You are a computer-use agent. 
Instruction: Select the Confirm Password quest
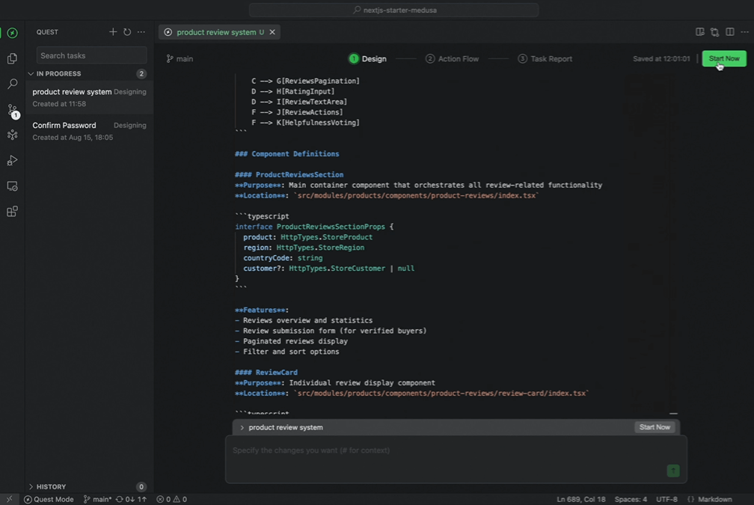[90, 132]
